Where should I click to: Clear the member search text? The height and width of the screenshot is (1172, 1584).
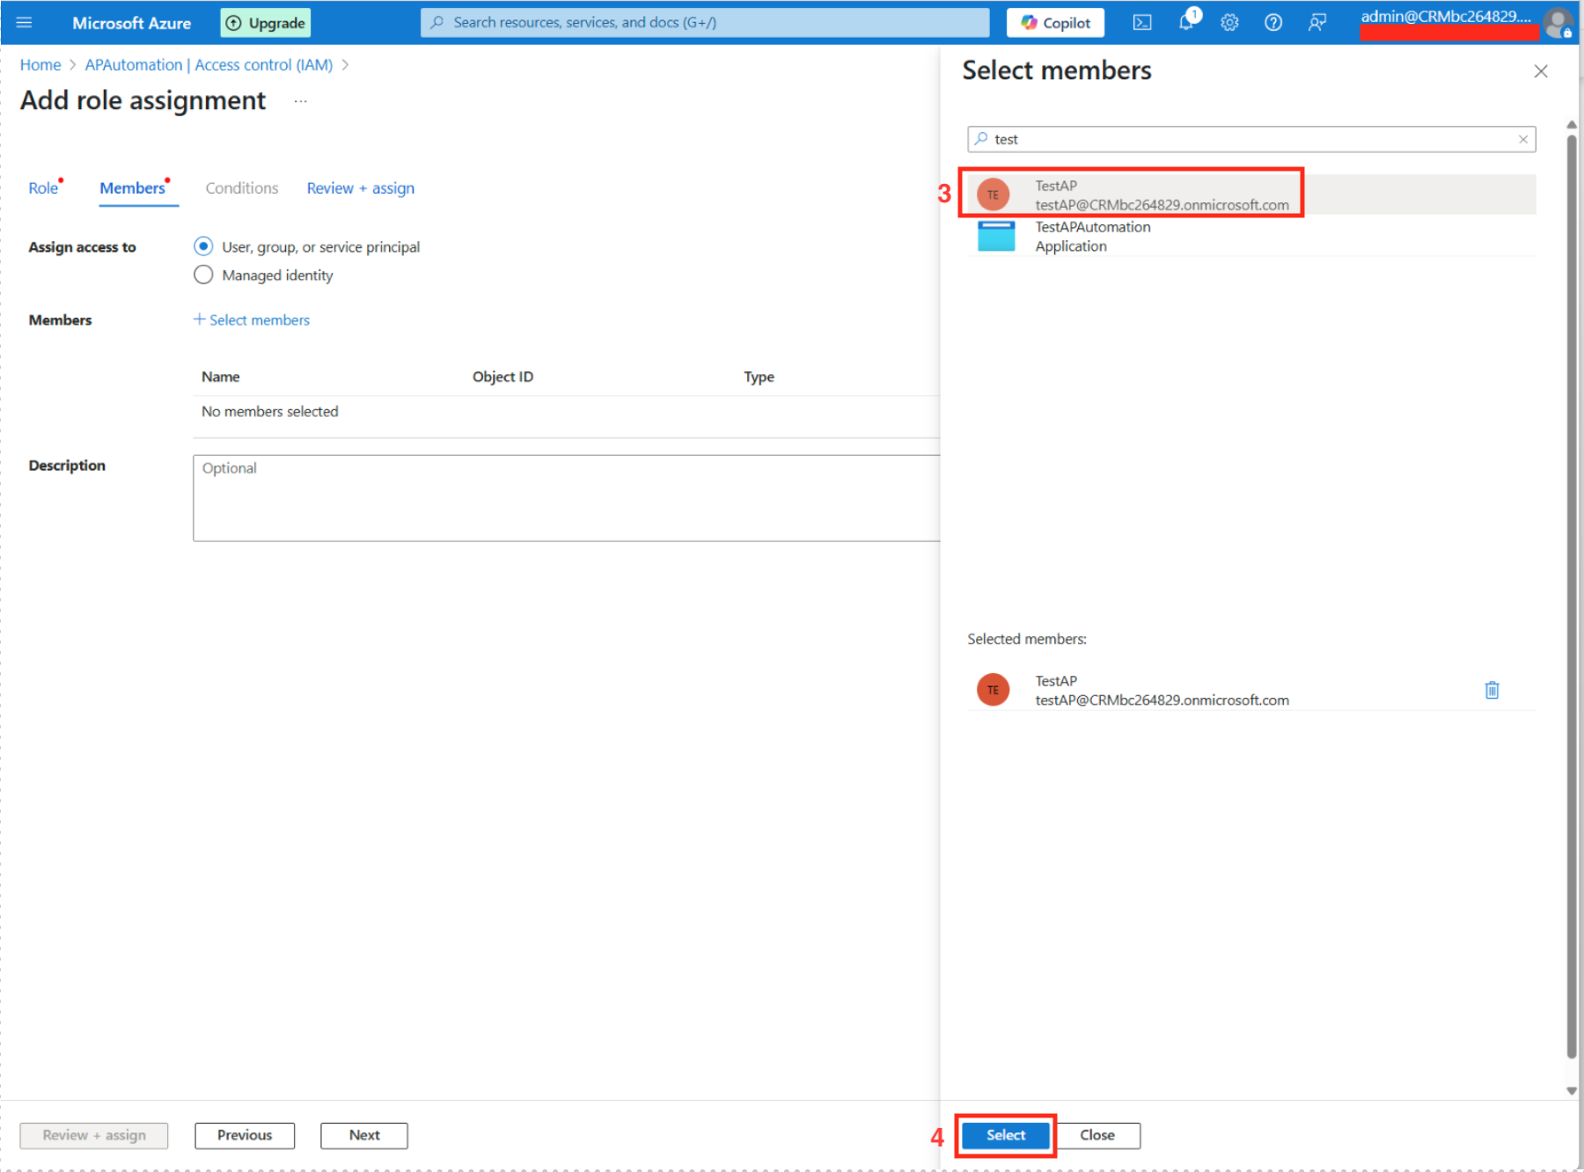pos(1522,139)
